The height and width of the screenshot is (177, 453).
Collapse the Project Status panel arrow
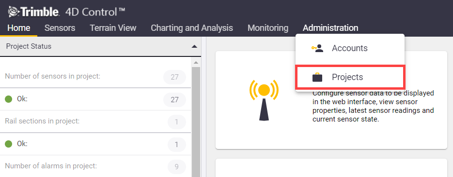click(x=194, y=46)
